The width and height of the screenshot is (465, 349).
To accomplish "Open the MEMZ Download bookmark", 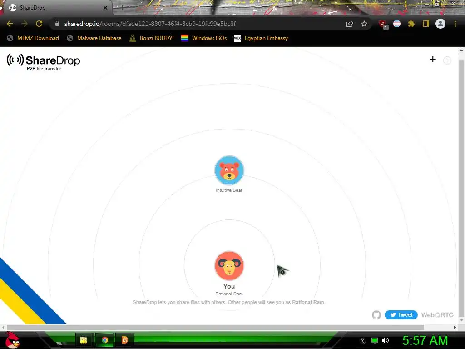I will (x=33, y=38).
